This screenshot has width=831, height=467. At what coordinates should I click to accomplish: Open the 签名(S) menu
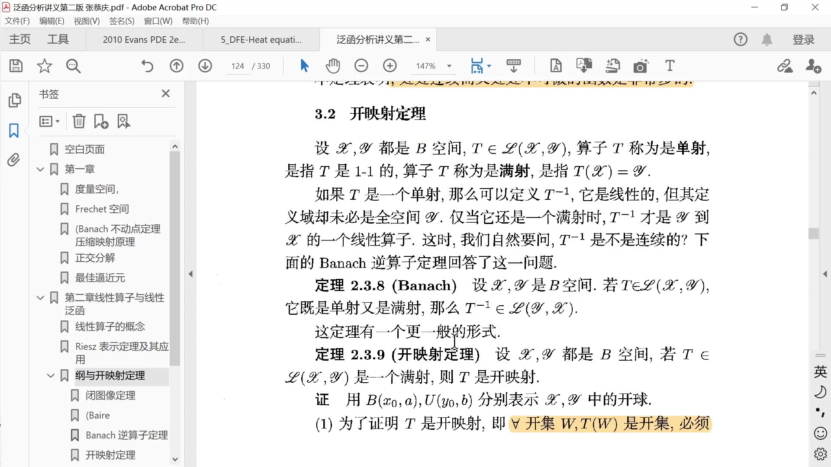tap(122, 21)
